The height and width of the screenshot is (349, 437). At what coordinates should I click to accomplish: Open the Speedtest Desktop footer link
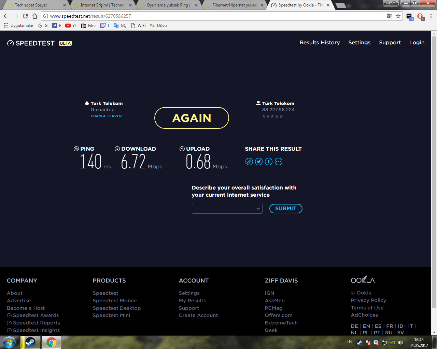click(117, 308)
